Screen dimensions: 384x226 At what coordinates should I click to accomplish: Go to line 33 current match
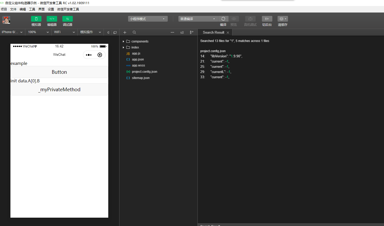[215, 77]
